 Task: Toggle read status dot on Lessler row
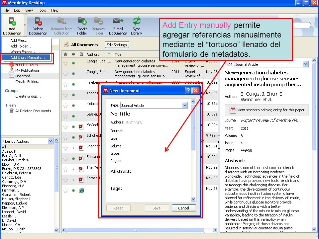click(73, 116)
